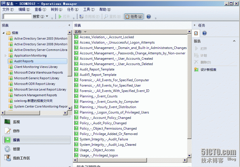Click report list scrollbar down arrow

coord(189,156)
